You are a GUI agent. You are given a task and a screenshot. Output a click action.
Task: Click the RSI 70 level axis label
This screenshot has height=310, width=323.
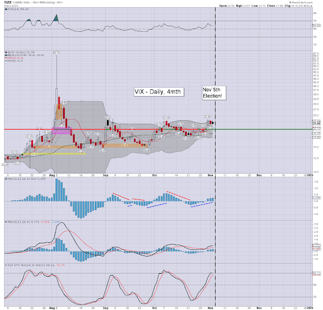315,21
